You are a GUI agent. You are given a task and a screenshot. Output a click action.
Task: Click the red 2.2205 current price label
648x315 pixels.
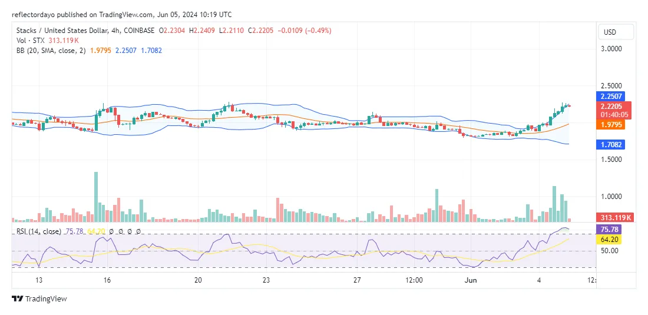[x=614, y=107]
